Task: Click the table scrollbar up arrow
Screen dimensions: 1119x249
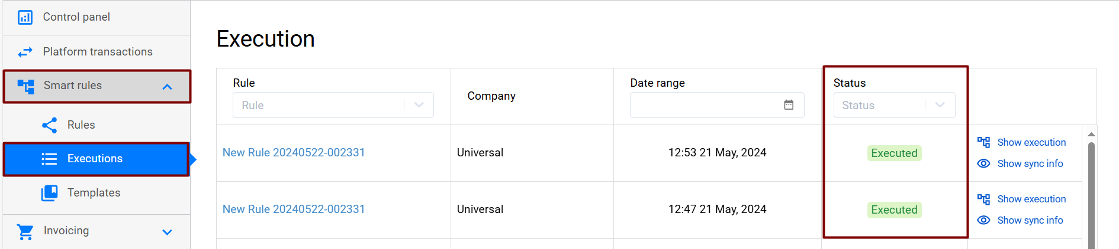Action: (x=1091, y=135)
